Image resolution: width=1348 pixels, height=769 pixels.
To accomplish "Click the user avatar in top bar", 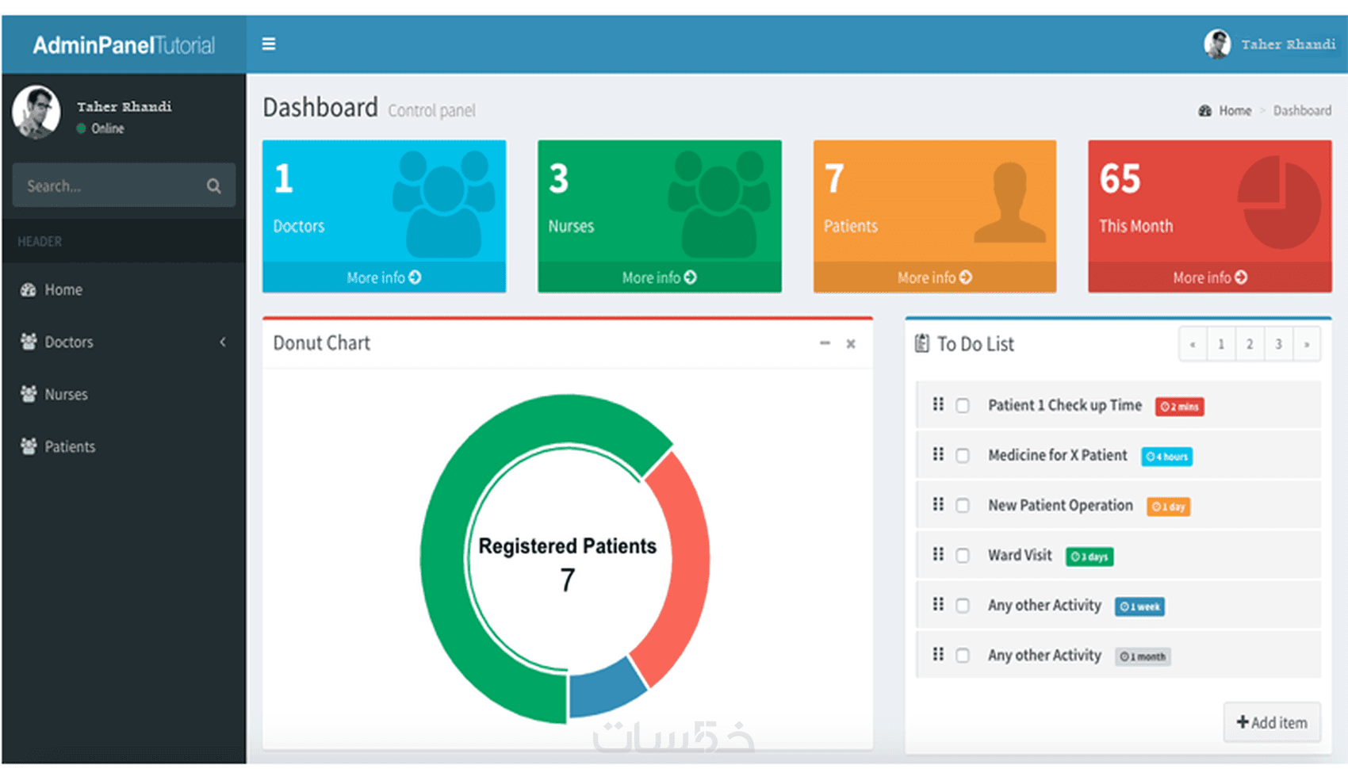I will pos(1217,44).
